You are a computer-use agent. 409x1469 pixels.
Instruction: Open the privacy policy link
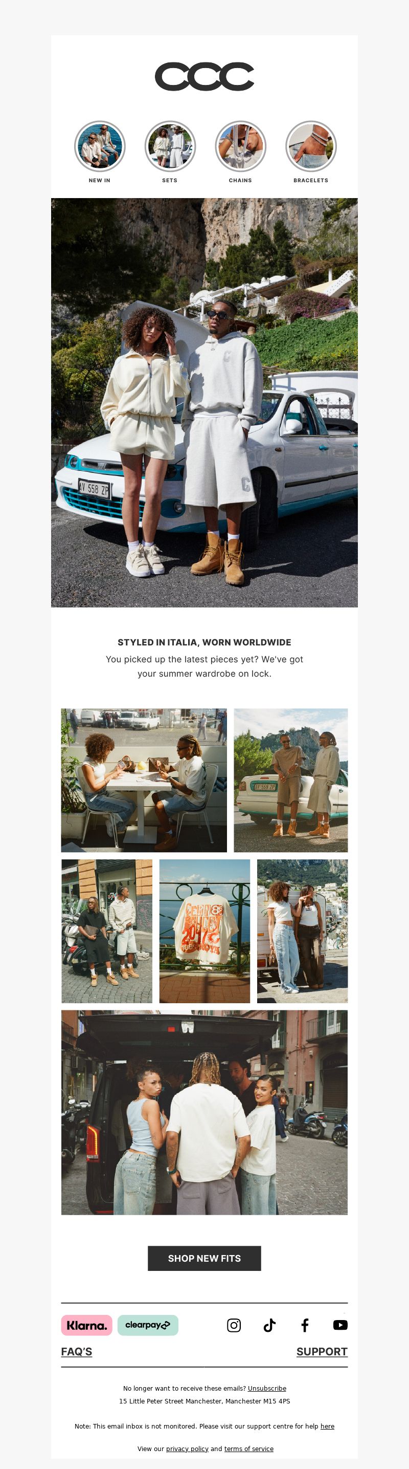pos(187,1449)
